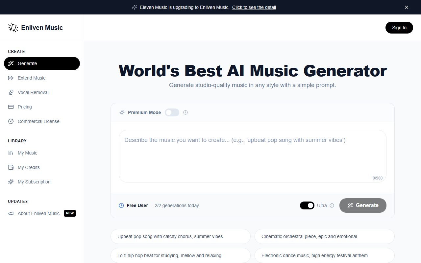421x263 pixels.
Task: Open My Subscription in the sidebar
Action: (x=42, y=182)
